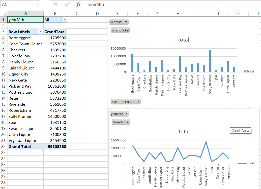Click the blue Total legend marker in bar chart
Image resolution: width=261 pixels, height=189 pixels.
tap(245, 71)
